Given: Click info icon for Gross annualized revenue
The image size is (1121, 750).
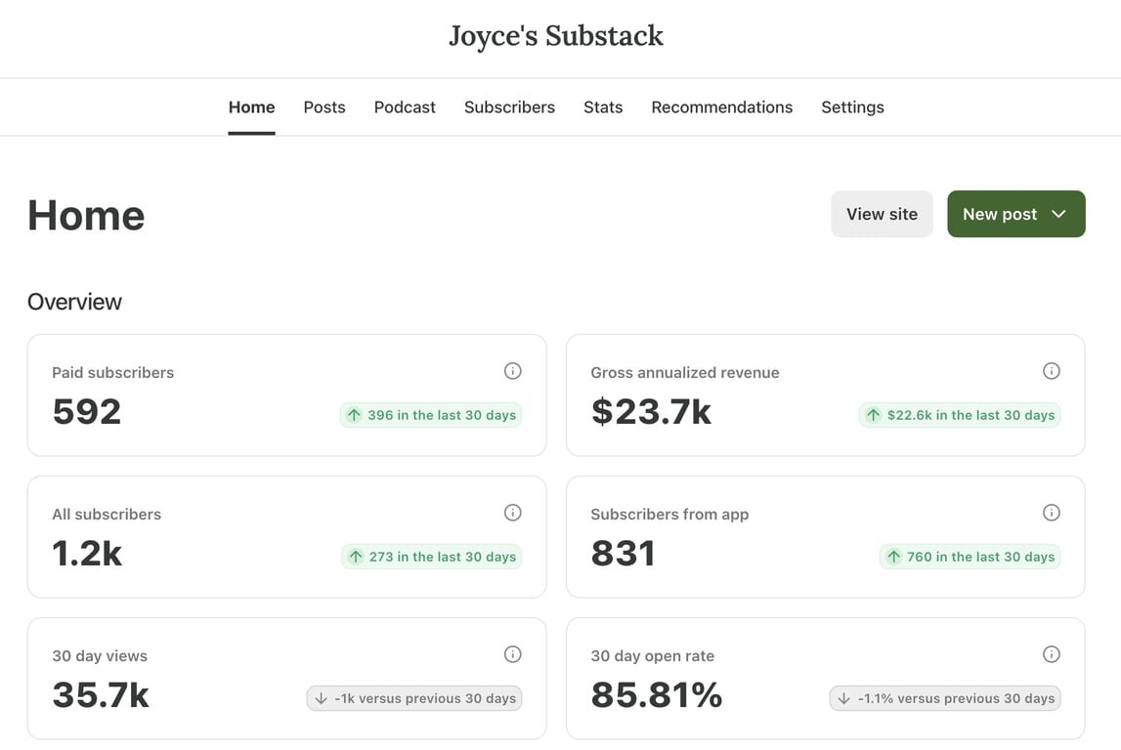Looking at the screenshot, I should [x=1052, y=371].
